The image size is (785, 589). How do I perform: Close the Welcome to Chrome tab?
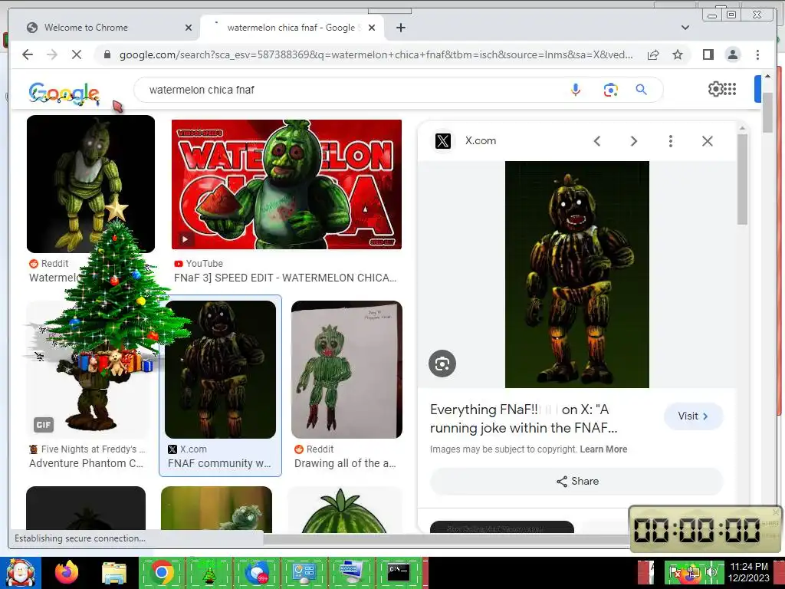tap(189, 28)
